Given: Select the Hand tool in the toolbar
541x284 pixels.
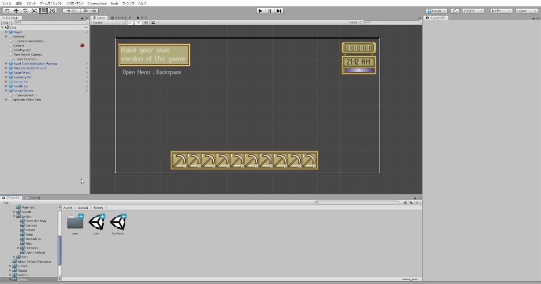Looking at the screenshot, I should [x=7, y=11].
